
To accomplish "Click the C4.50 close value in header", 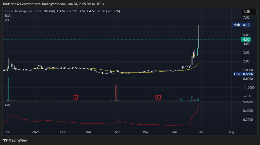I will tap(91, 11).
